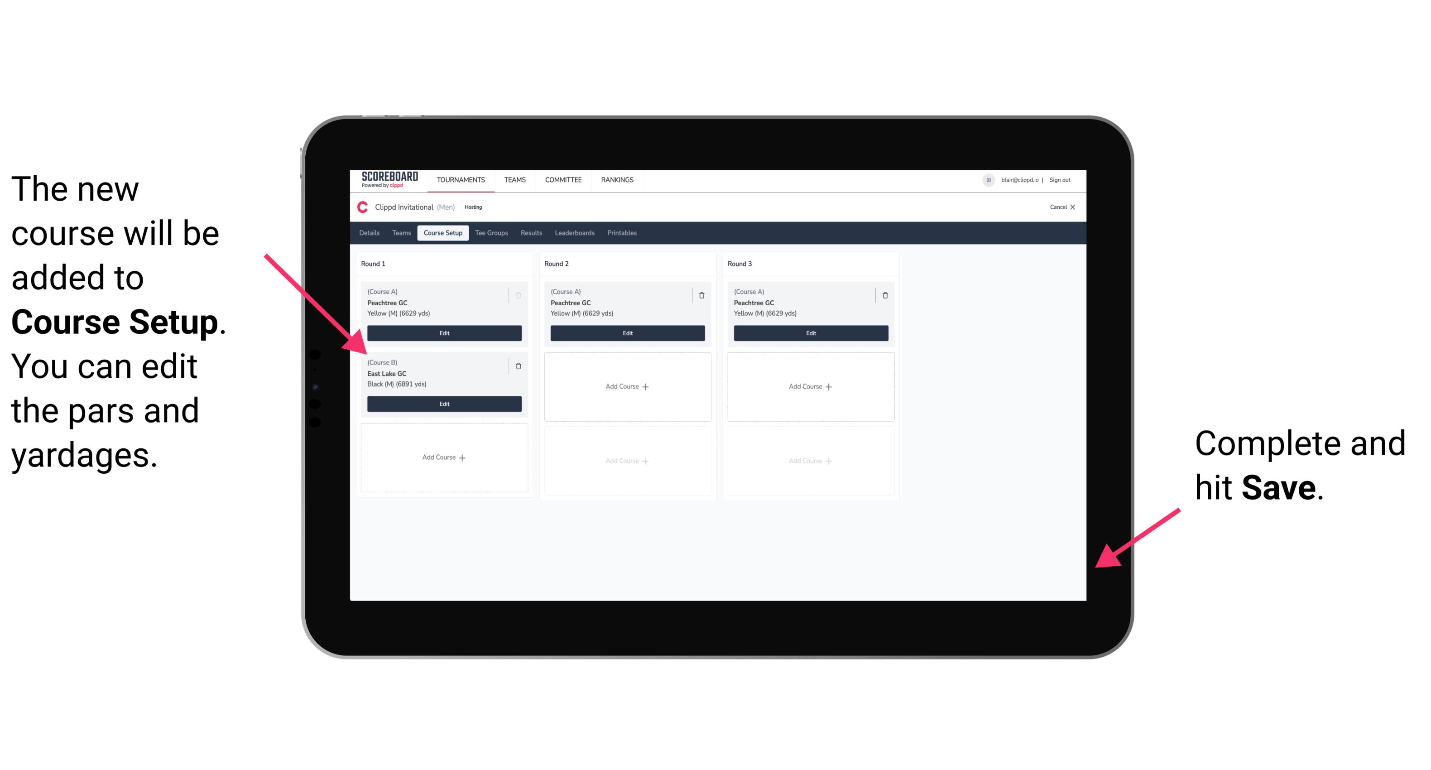The image size is (1431, 770).
Task: Open the Rankings navigation menu item
Action: [617, 179]
